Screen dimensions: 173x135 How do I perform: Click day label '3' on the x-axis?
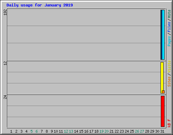coord(21,131)
